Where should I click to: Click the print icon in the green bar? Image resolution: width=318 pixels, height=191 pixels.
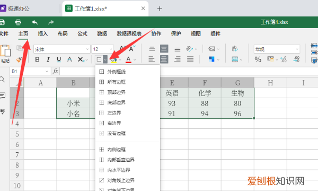coord(18,22)
